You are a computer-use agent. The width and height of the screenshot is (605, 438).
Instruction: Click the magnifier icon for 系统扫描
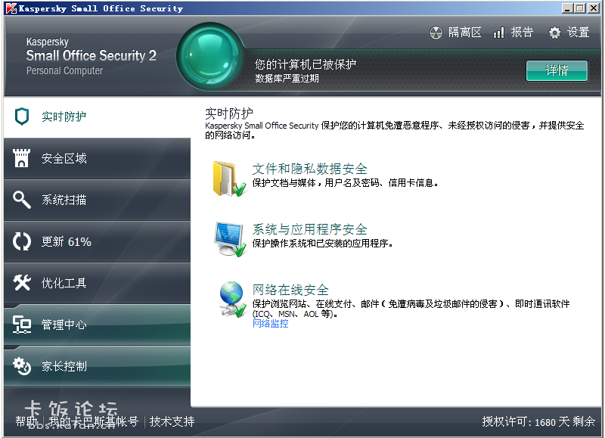click(22, 200)
